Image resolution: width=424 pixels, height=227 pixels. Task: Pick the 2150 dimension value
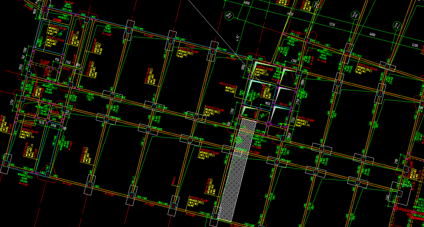pos(68,62)
